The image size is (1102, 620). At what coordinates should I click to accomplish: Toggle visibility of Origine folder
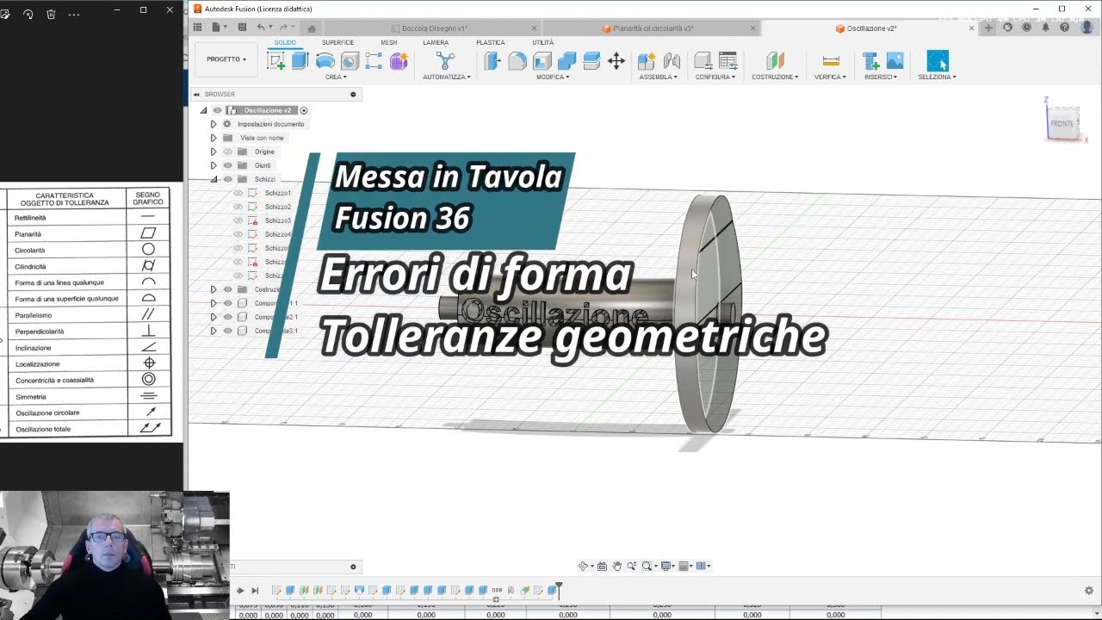228,152
